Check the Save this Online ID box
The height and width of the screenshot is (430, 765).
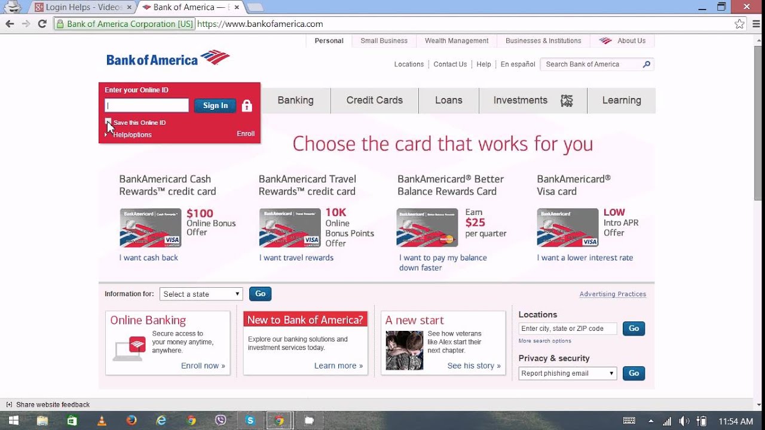(x=108, y=122)
